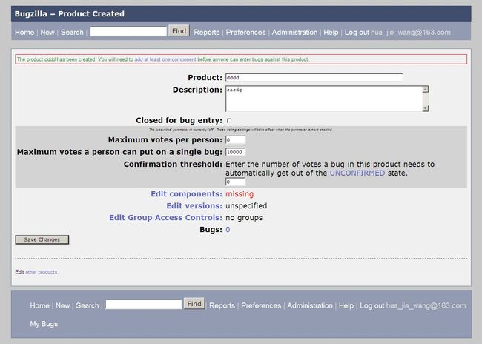The width and height of the screenshot is (482, 344).
Task: Open Preferences in bottom footer bar
Action: pos(261,305)
